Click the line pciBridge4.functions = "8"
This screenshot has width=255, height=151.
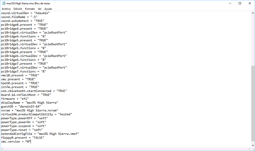click(24, 36)
